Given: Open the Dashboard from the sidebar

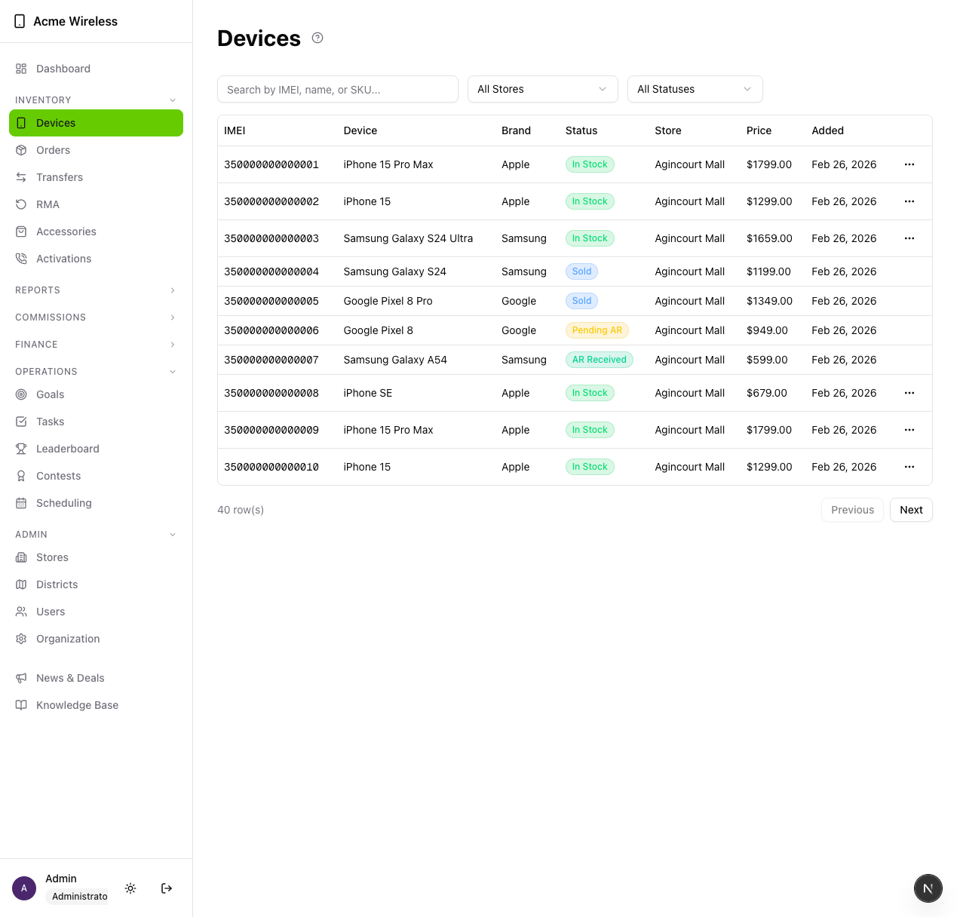Looking at the screenshot, I should pos(63,69).
